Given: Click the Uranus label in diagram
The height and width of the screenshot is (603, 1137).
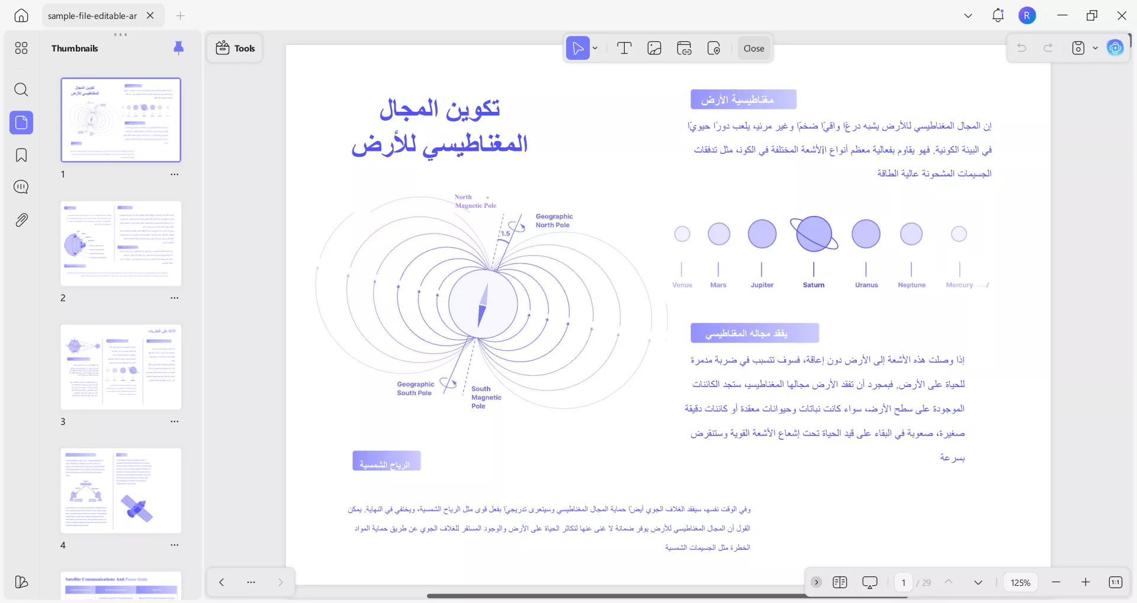Looking at the screenshot, I should (x=866, y=285).
